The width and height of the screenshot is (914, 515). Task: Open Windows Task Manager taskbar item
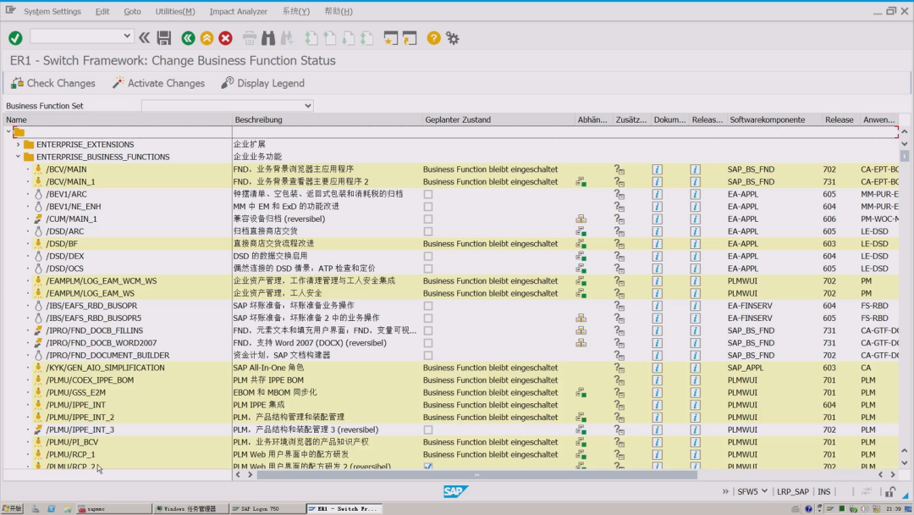(190, 508)
